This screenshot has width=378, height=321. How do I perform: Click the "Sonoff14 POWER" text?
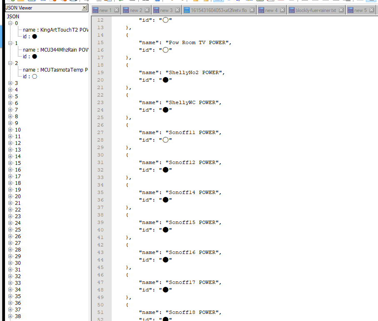point(192,193)
